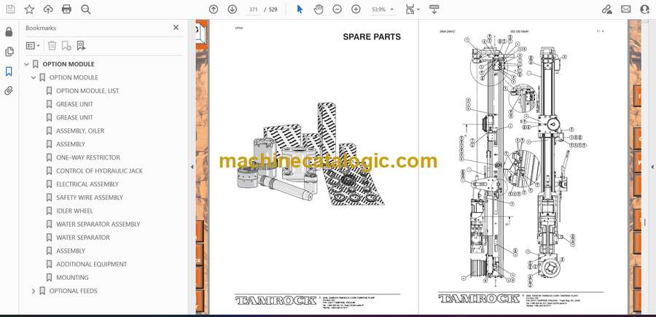
Task: Click the Save file icon
Action: point(10,9)
